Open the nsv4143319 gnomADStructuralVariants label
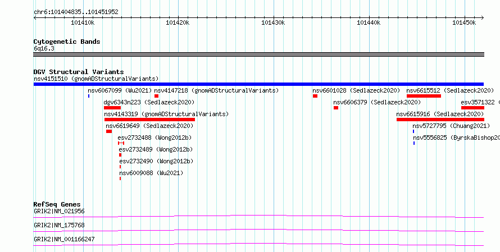Viewport: 500px width, 252px height. (x=166, y=114)
